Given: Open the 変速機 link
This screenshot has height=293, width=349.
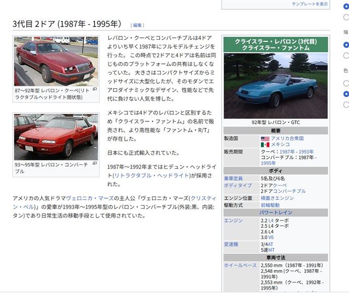Looking at the screenshot, I should (231, 245).
